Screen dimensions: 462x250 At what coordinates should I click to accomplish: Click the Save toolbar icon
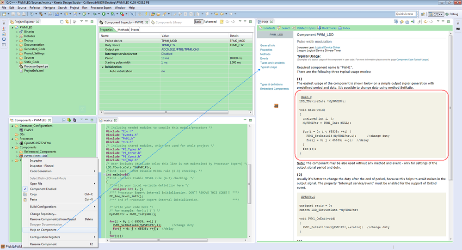tap(13, 14)
